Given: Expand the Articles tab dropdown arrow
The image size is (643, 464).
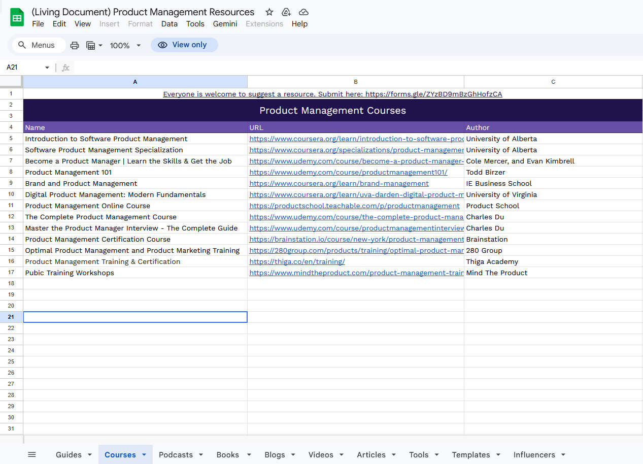Looking at the screenshot, I should tap(394, 455).
